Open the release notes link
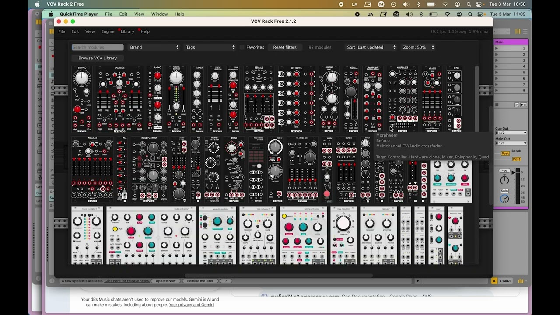Screen dimensions: 560x315 pyautogui.click(x=127, y=281)
